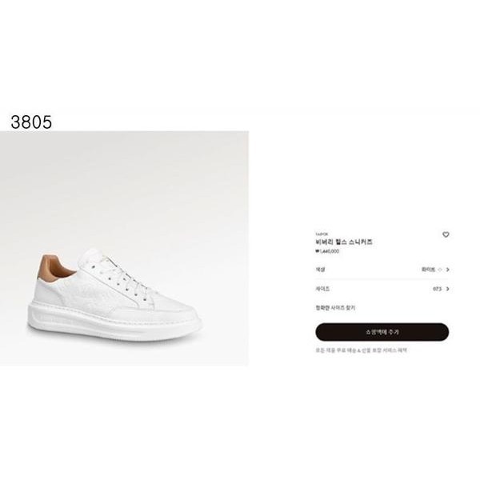Click the chevron arrow beside the size value
The image size is (480, 480).
[x=448, y=289]
